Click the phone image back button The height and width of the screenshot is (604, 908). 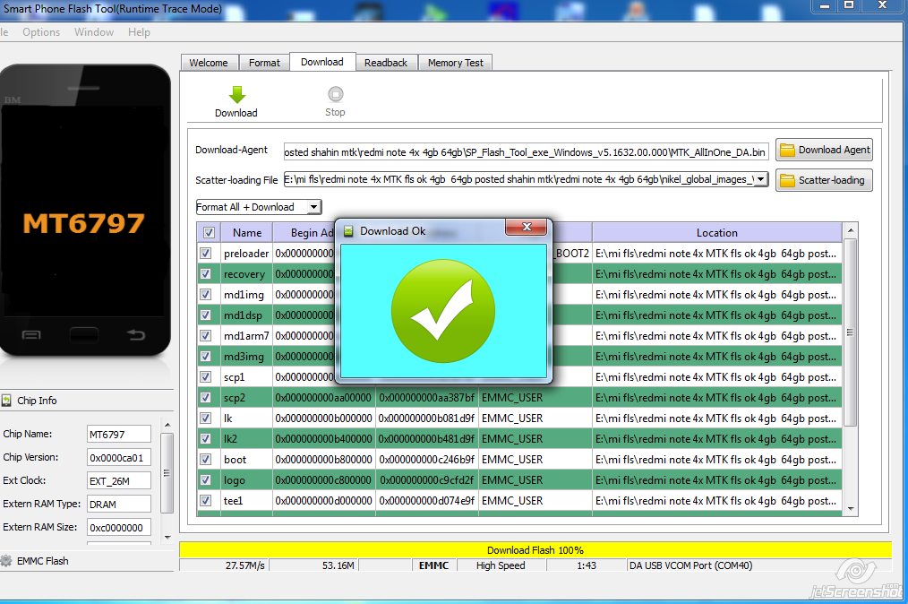[135, 334]
